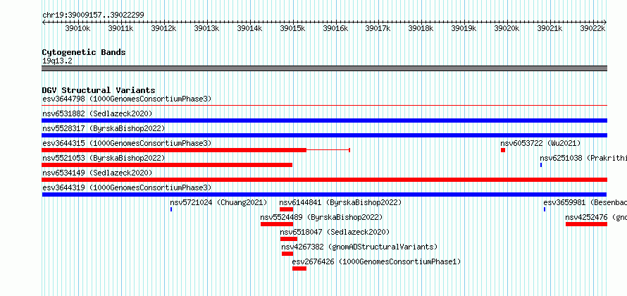Select the red esv2676426 variant bar
The image size is (627, 296).
(x=299, y=269)
